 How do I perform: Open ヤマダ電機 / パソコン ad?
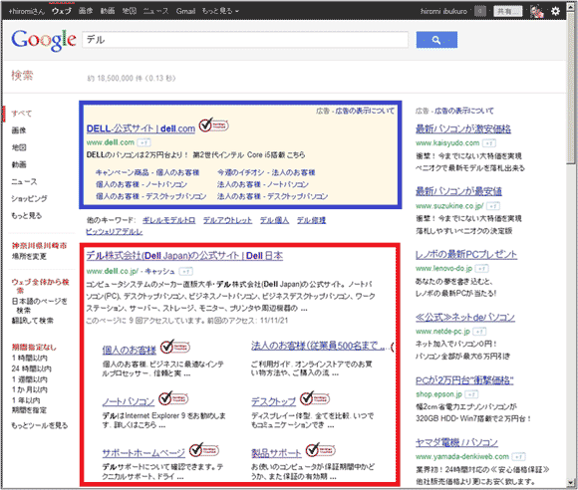pos(456,442)
